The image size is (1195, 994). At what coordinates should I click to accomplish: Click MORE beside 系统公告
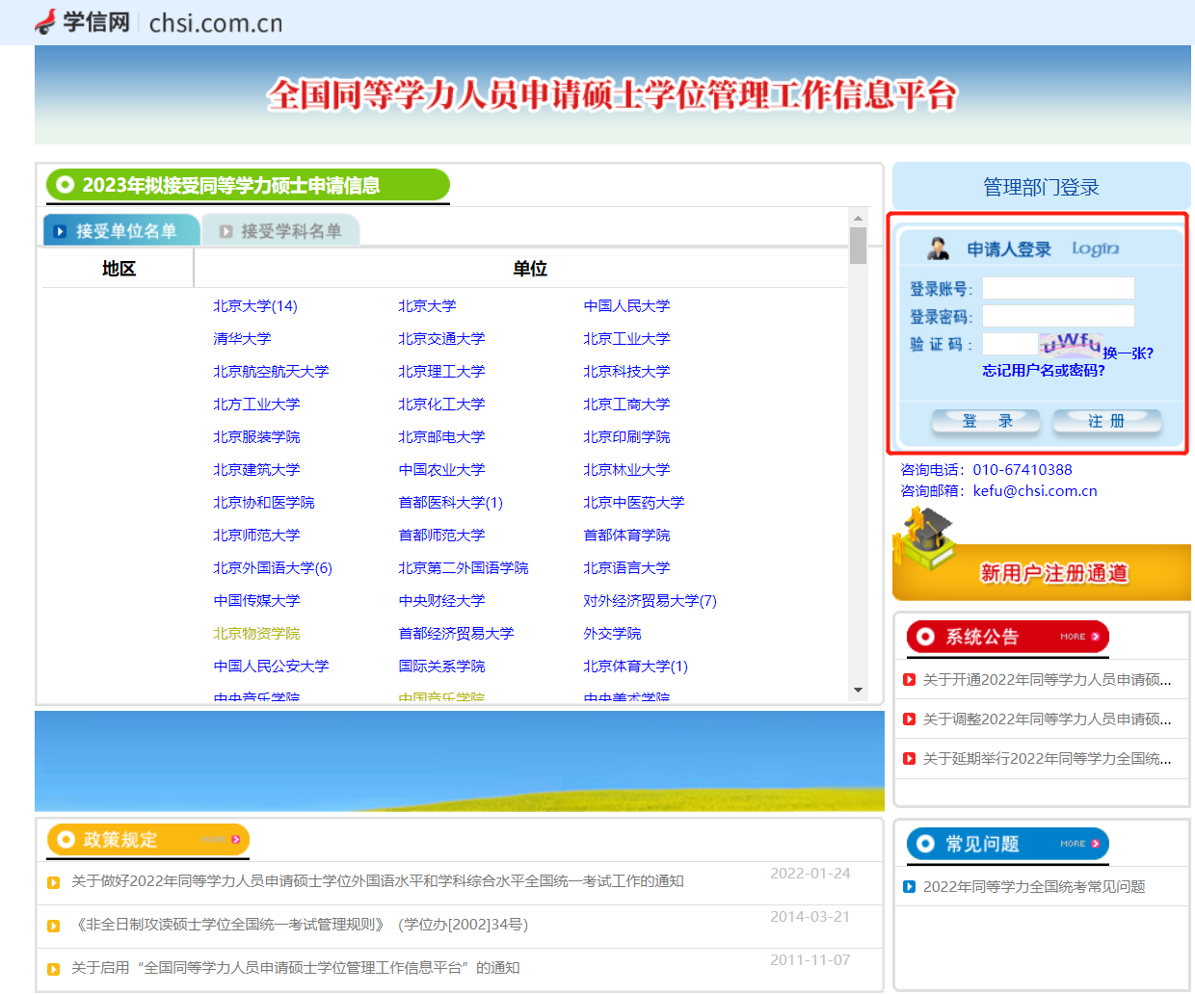[x=1079, y=637]
